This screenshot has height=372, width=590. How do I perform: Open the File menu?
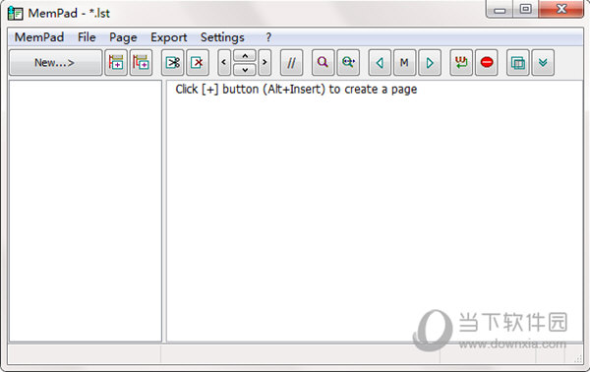87,37
